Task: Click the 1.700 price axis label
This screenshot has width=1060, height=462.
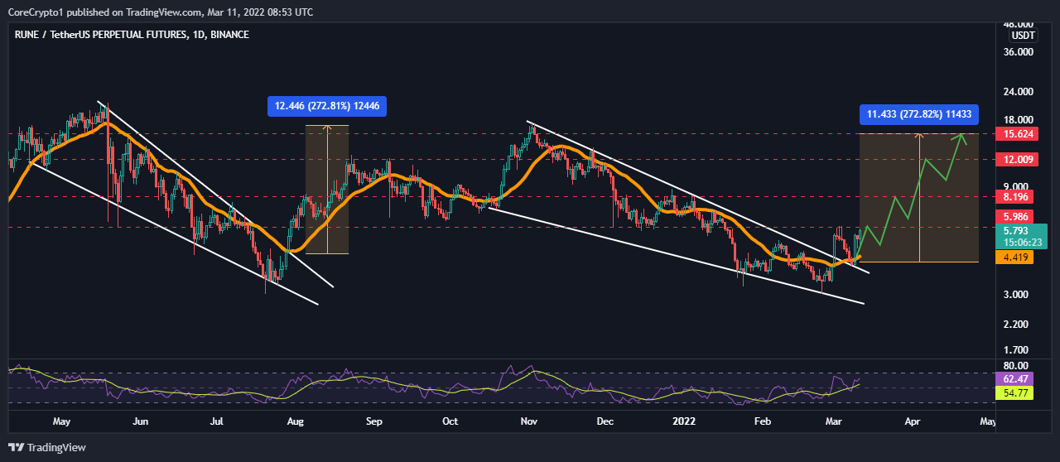Action: tap(1017, 350)
